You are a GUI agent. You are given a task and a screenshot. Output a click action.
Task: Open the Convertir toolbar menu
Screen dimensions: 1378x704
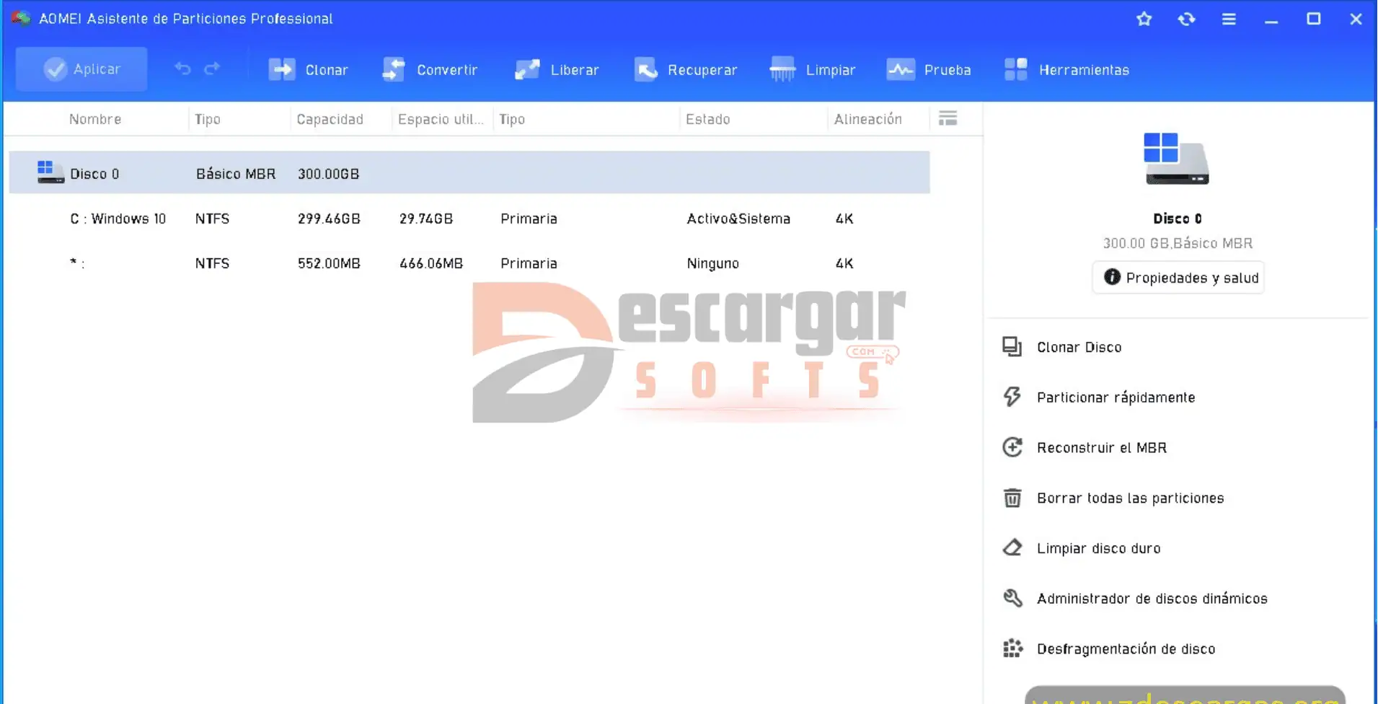[430, 70]
